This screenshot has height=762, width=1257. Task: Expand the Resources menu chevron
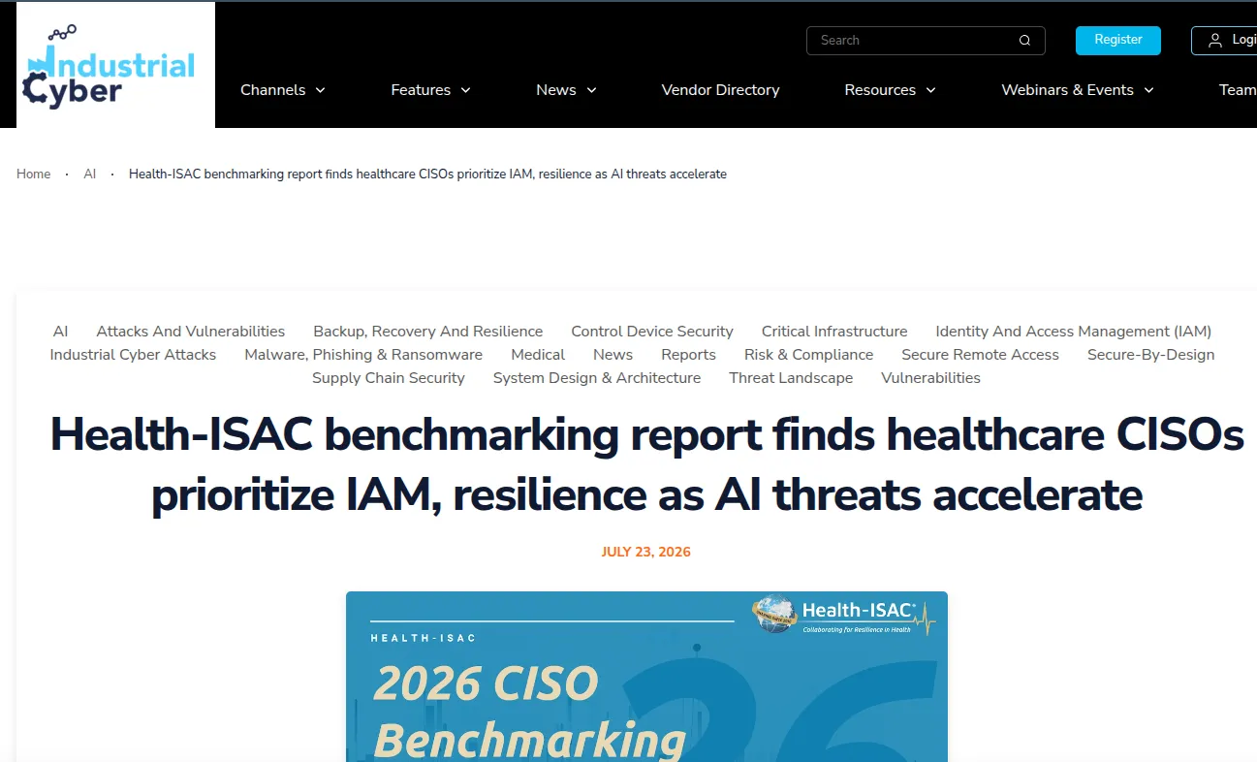point(930,90)
